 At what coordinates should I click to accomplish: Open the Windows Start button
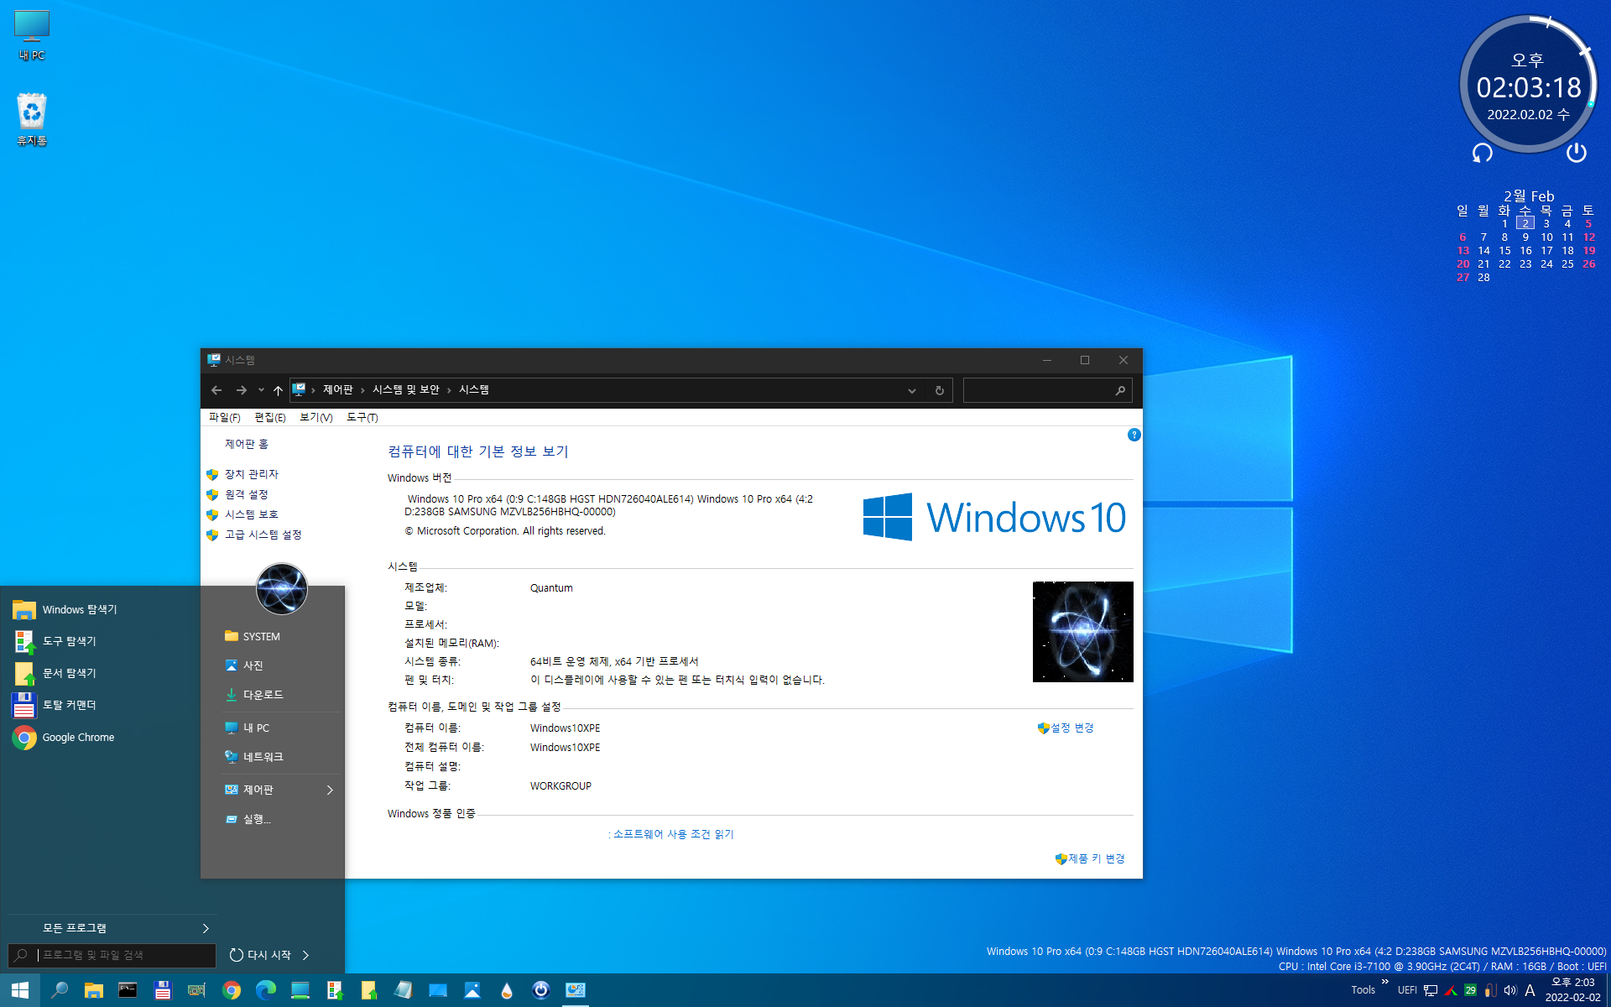tap(20, 990)
